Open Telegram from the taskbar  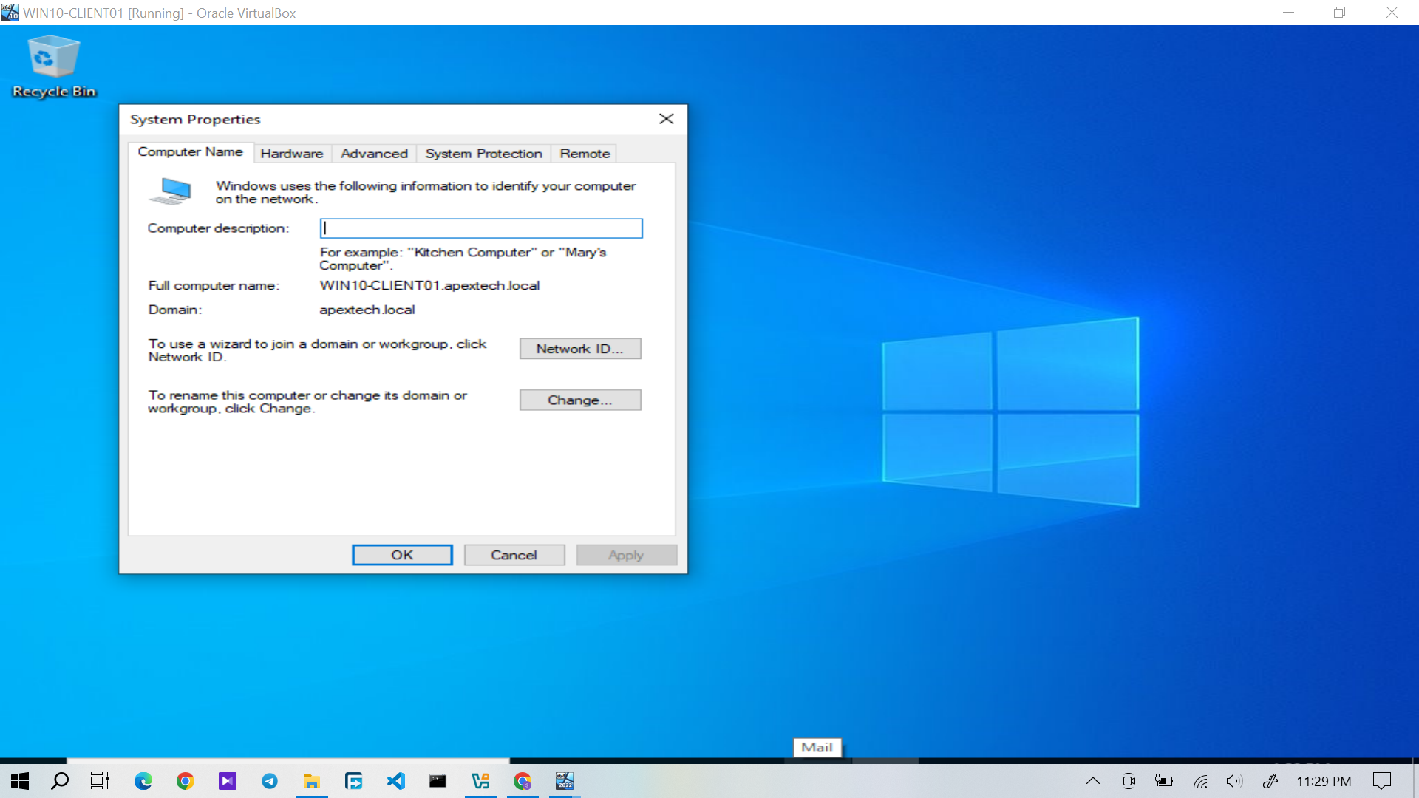pos(270,781)
